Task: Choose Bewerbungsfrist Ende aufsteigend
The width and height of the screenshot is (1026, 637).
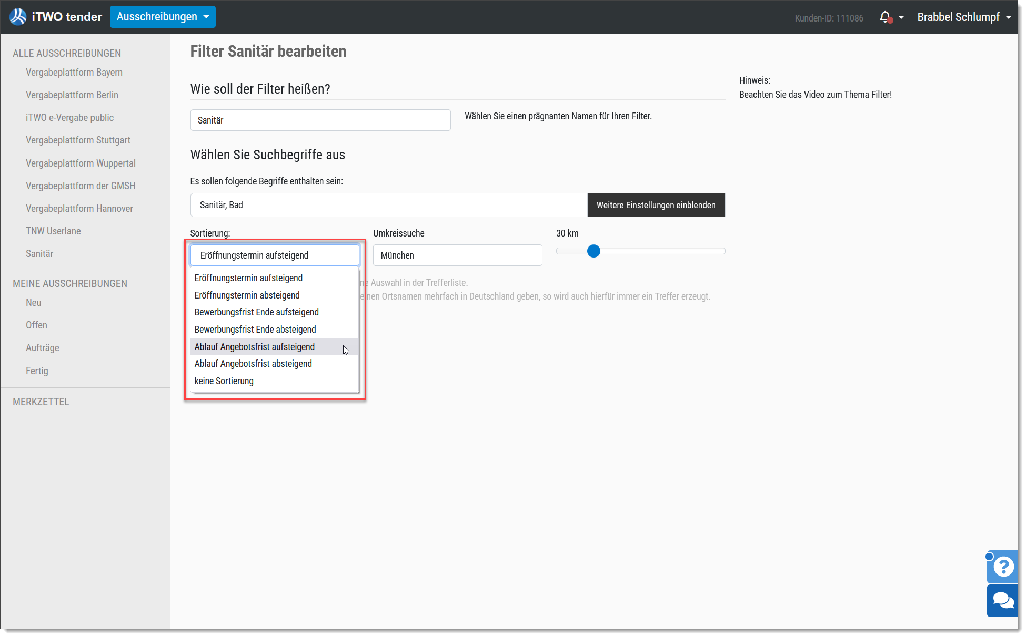Action: [x=274, y=312]
